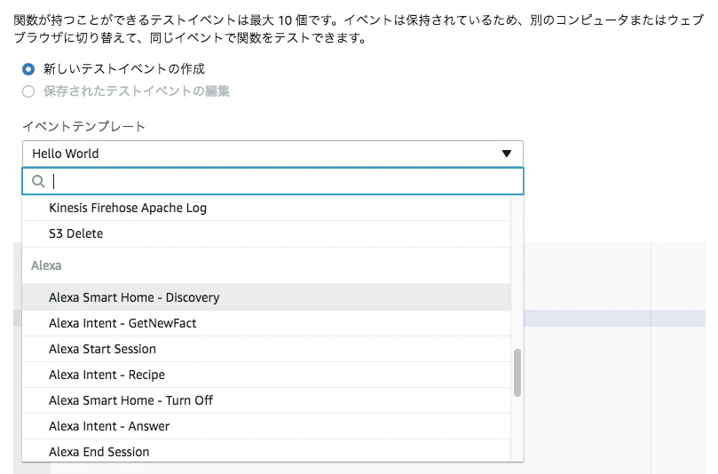Viewport: 718px width, 474px height.
Task: Select Alexa Intent - GetNewFact option
Action: (266, 323)
